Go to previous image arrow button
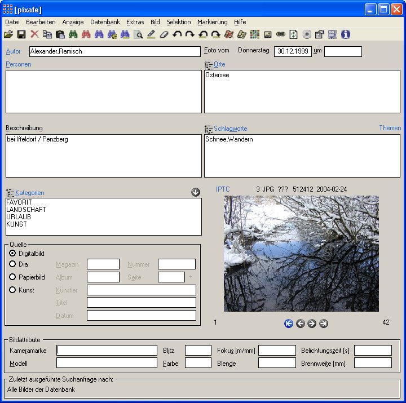Image resolution: width=406 pixels, height=403 pixels. point(301,324)
